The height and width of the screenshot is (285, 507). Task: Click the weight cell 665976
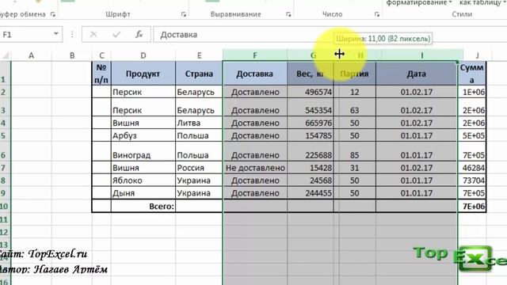(311, 123)
